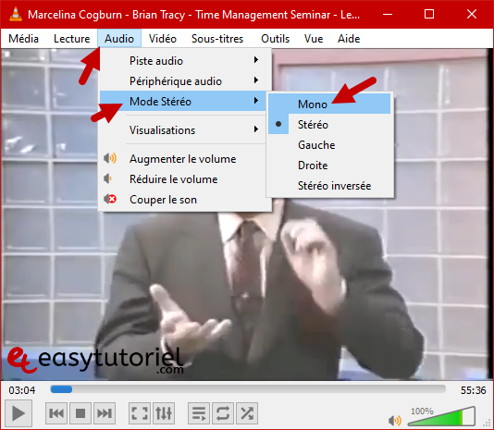
Task: Skip to previous media track
Action: pos(56,413)
